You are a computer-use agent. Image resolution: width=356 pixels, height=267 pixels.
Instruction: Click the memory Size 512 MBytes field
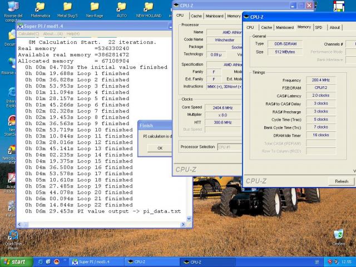pos(285,52)
